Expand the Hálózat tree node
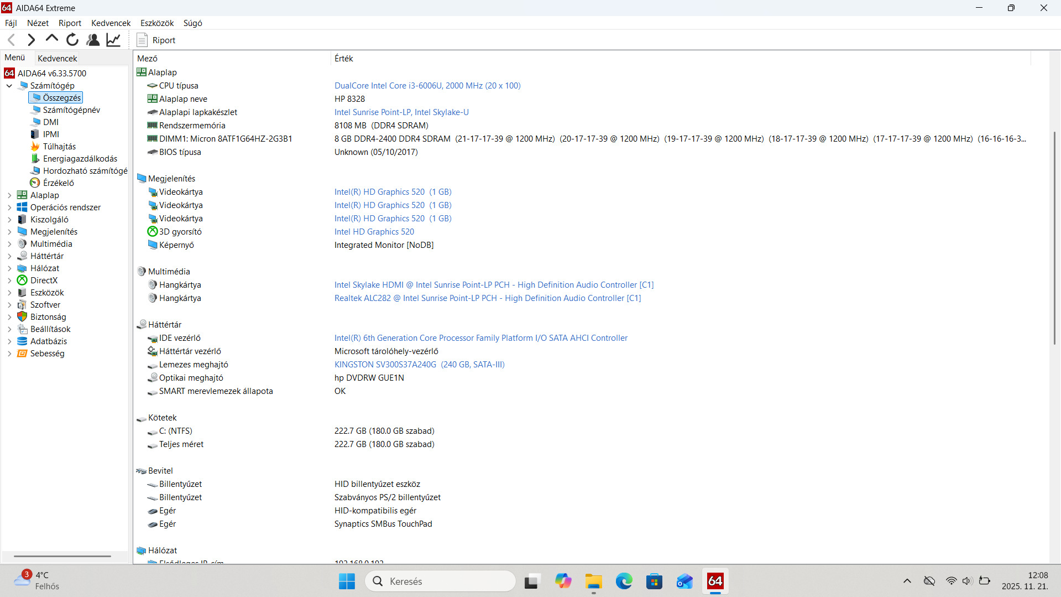The image size is (1061, 597). click(9, 268)
